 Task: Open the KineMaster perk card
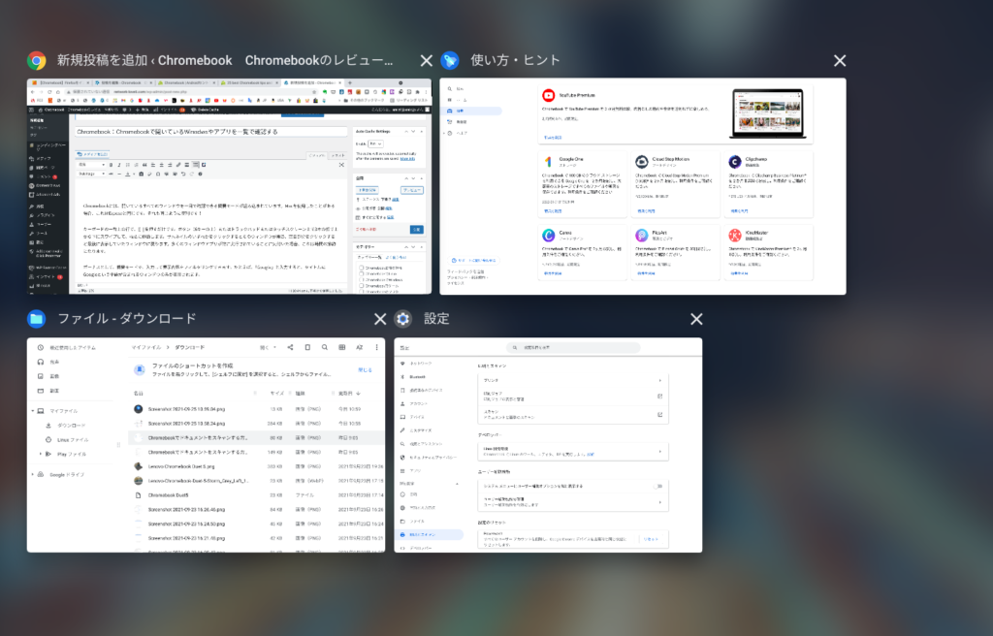pyautogui.click(x=768, y=253)
